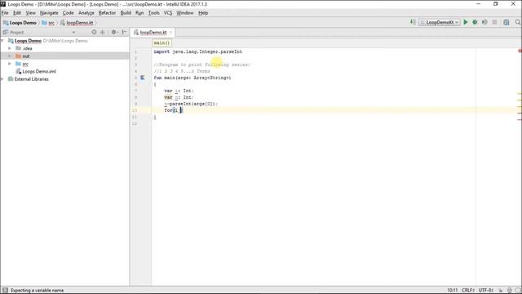Open the Build menu

point(126,13)
